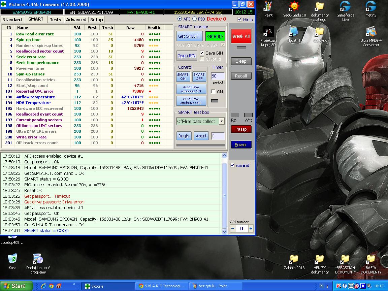Click the Open BIN button
This screenshot has height=291, width=388.
click(x=187, y=56)
